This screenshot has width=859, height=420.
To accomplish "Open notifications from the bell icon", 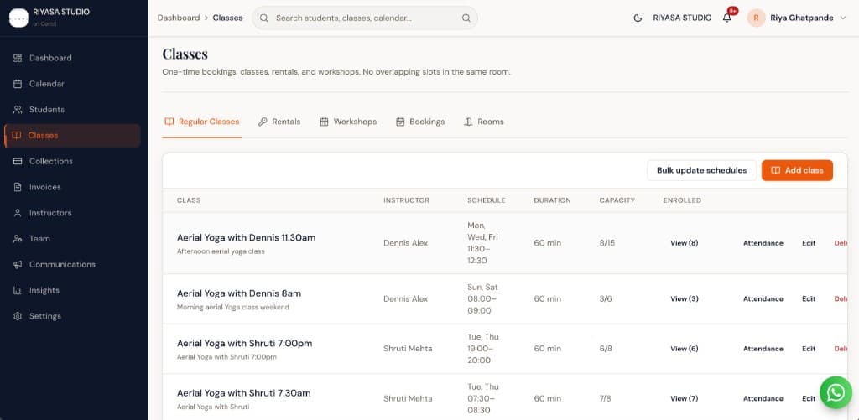I will point(727,18).
